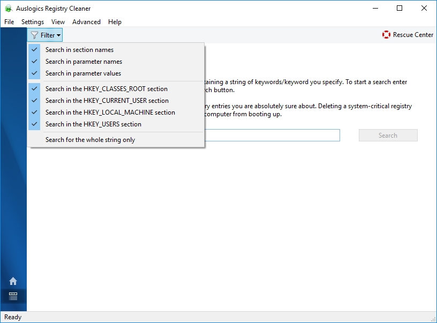The image size is (437, 323).
Task: Collapse the Filter dropdown
Action: click(x=46, y=35)
